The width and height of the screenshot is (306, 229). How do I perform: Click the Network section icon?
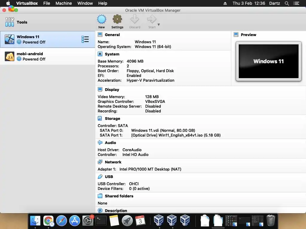(x=100, y=162)
